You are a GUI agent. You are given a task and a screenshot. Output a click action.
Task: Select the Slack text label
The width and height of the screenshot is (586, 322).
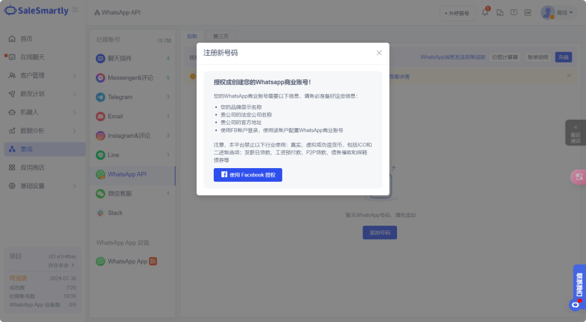pyautogui.click(x=115, y=213)
